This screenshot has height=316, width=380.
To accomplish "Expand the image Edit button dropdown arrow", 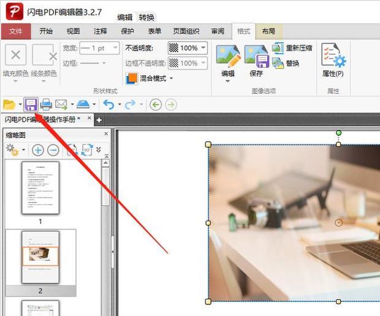I will tap(227, 81).
